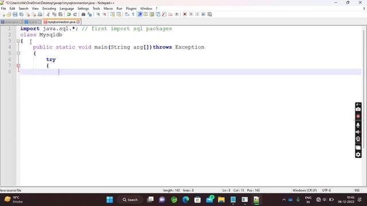This screenshot has width=367, height=206.
Task: Take a screenshot with recorder camera icon
Action: (x=358, y=109)
